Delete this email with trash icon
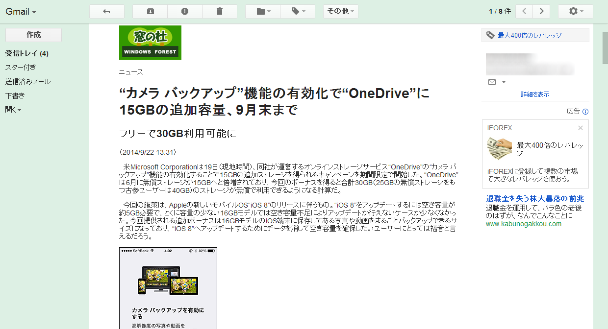The image size is (608, 329). coord(220,11)
